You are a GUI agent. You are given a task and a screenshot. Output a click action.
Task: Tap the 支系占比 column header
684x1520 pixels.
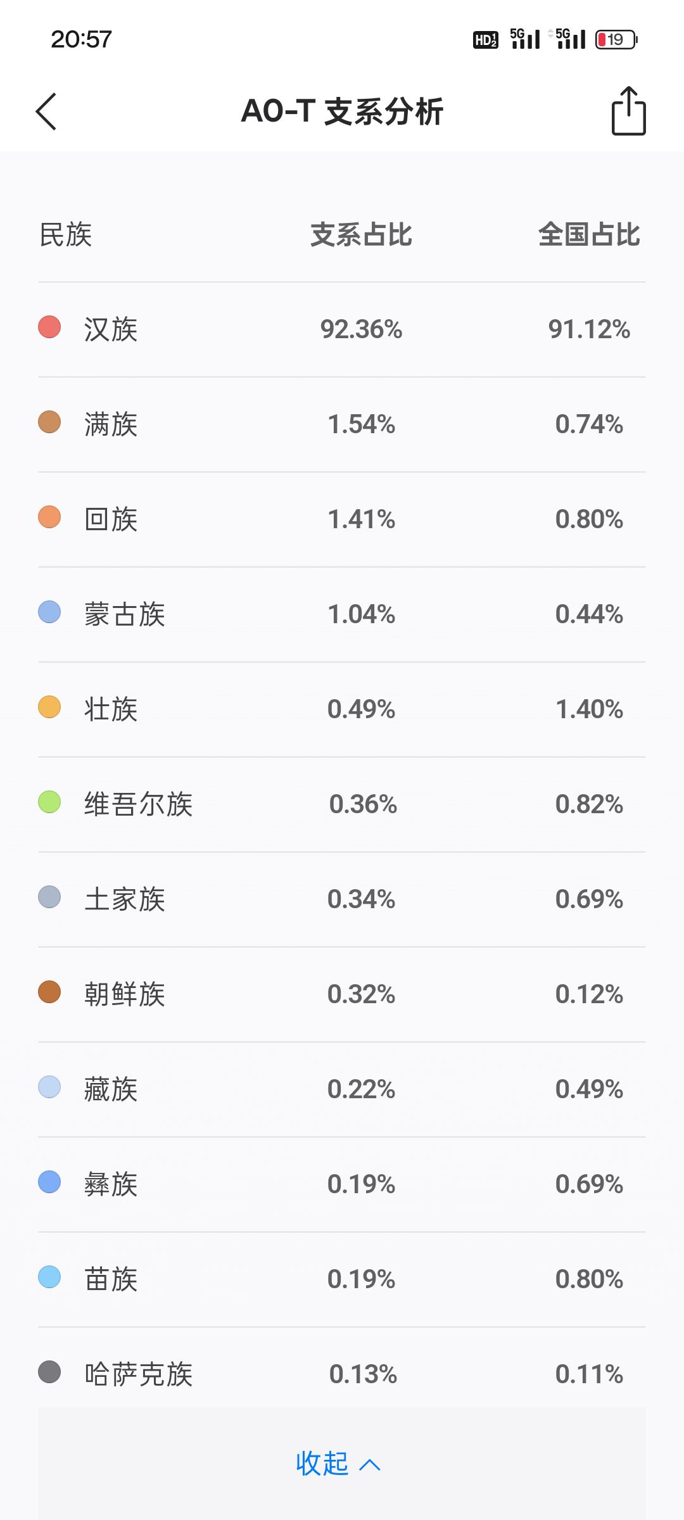[361, 235]
